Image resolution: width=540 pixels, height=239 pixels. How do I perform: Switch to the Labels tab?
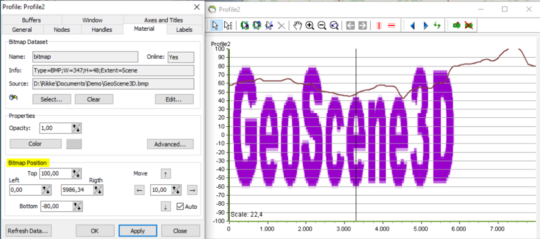pos(184,30)
